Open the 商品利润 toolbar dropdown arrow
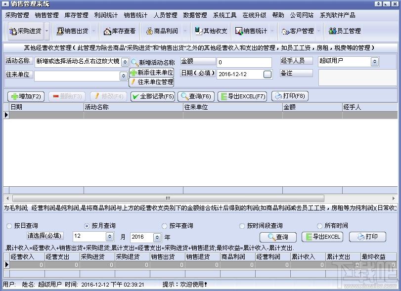Screen dimensions: 401x291 coord(185,31)
